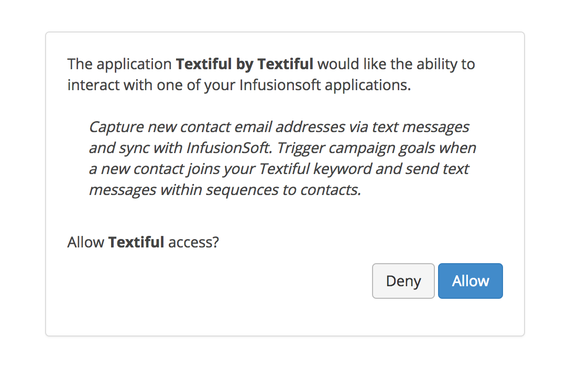Image resolution: width=568 pixels, height=368 pixels.
Task: Click the word 'Infusionsoft' before 'applications'
Action: [280, 85]
